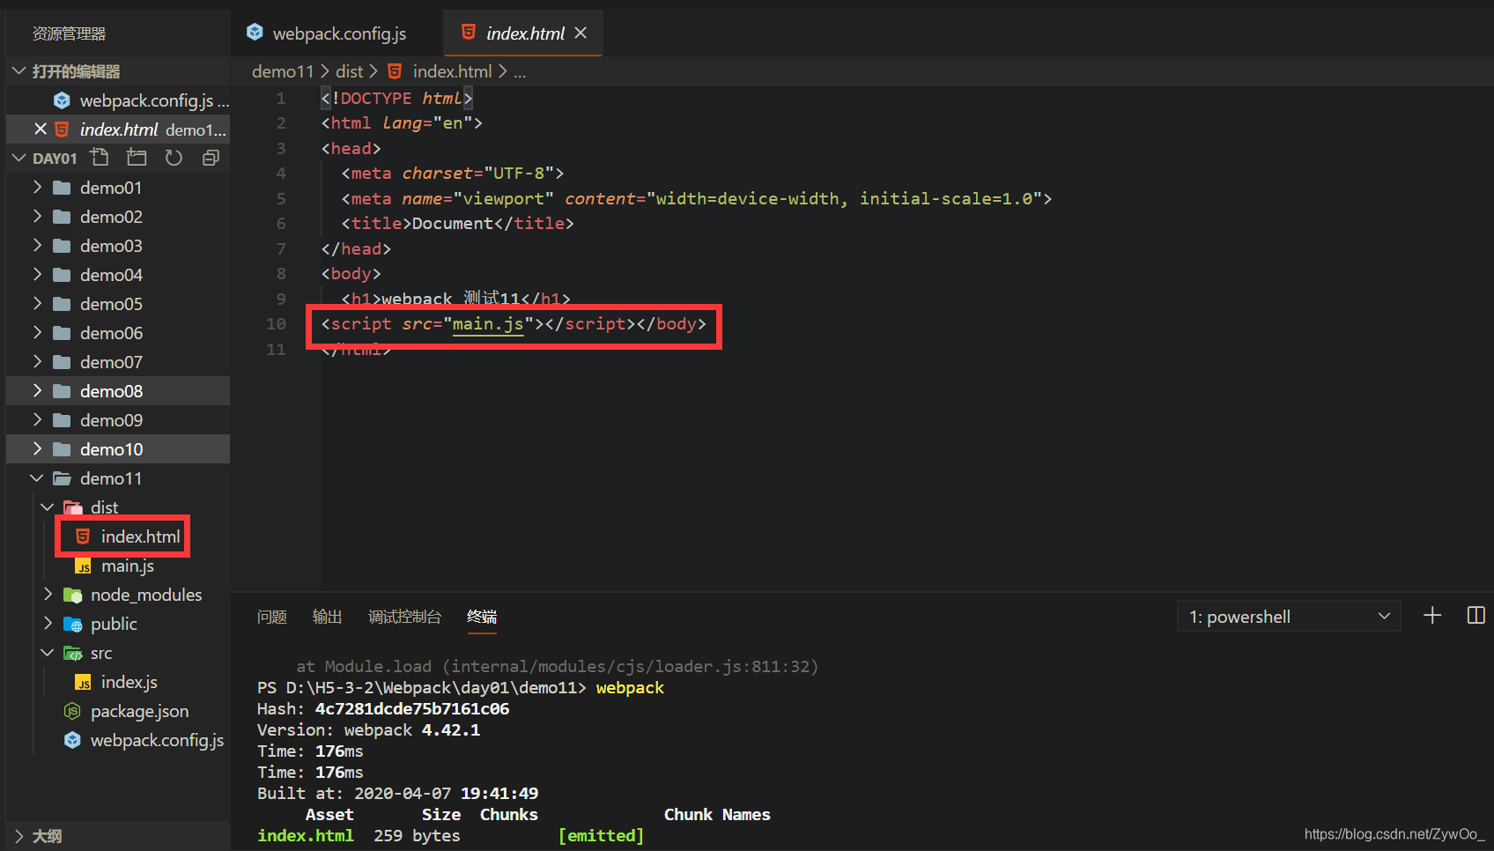Open the 调试控制台 debug console tab
Screen dimensions: 1494x851
pos(404,617)
